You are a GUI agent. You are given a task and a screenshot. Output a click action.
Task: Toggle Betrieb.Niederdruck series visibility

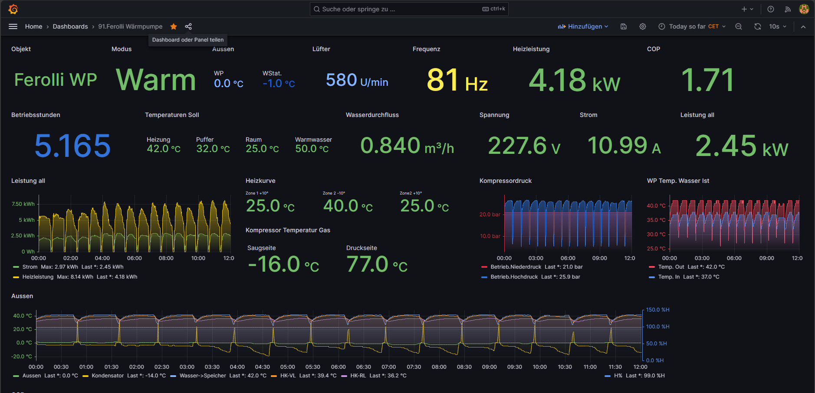click(x=516, y=267)
